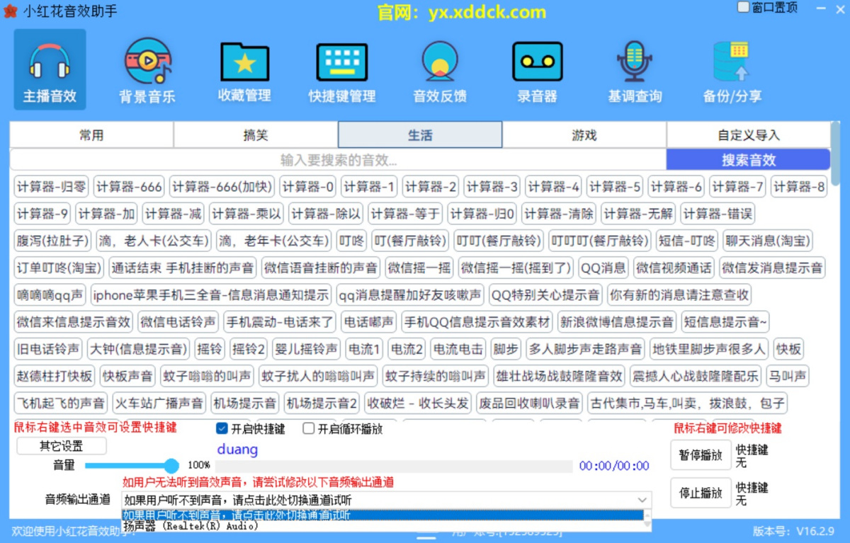Expand the 音频输出通道 output dropdown
850x543 pixels.
pyautogui.click(x=643, y=498)
